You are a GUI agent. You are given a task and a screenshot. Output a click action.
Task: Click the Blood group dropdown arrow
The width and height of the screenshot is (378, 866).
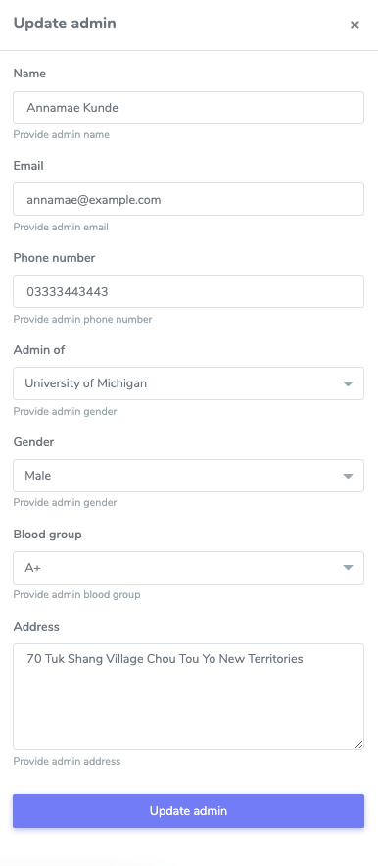(348, 567)
